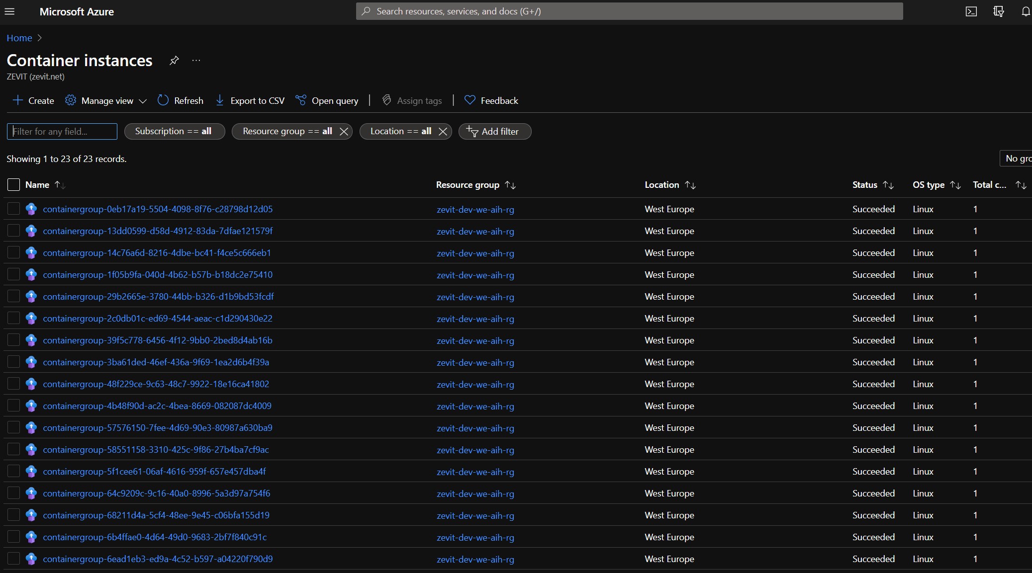Check the row containergroup-2c0db01c

13,318
